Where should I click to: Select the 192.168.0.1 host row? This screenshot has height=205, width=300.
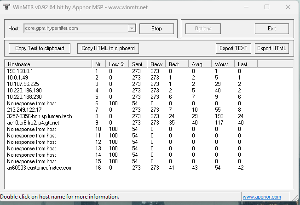pyautogui.click(x=20, y=71)
